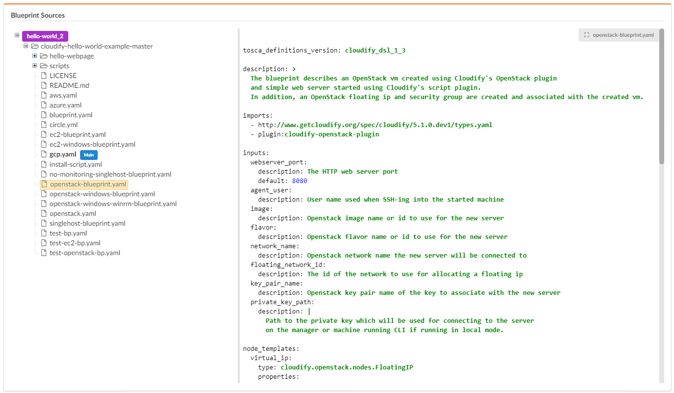Click the hello-world_2 purple label

(45, 36)
